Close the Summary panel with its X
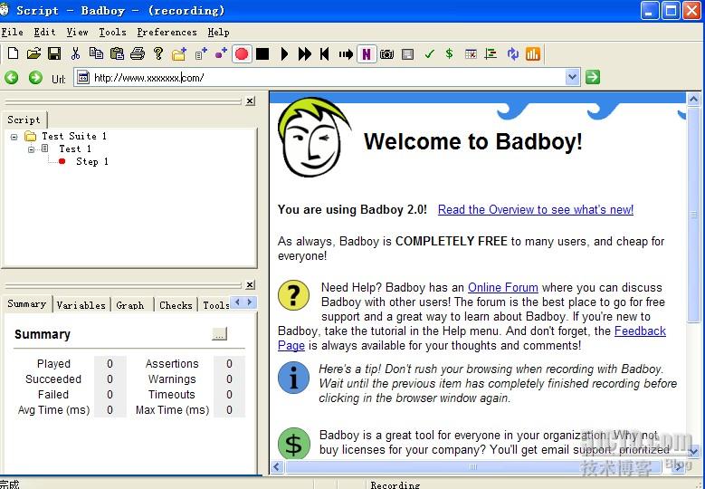 [x=250, y=284]
